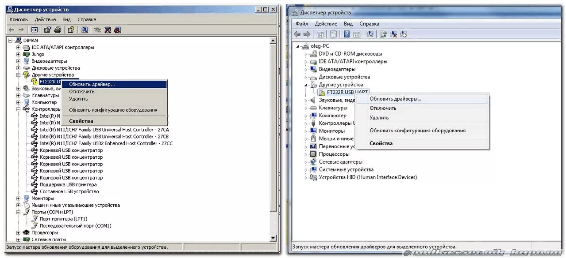Expand Системные устройства node
Screen dimensions: 566x258
coord(306,169)
